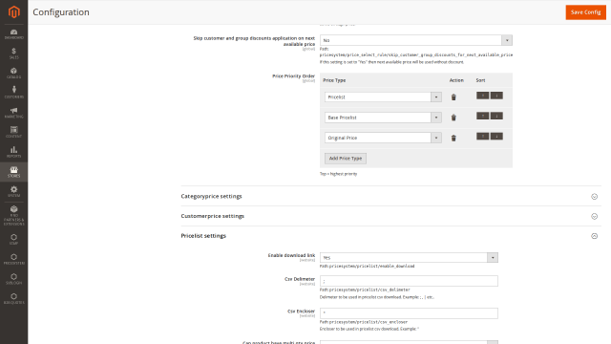Delete the Base Pricelist price type row
This screenshot has width=611, height=344.
pyautogui.click(x=453, y=118)
